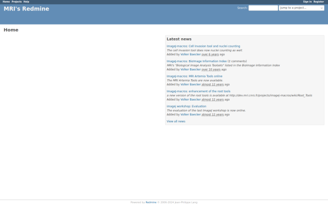Focus the Search input field
Viewport: 328px width, 205px height.
tap(263, 8)
